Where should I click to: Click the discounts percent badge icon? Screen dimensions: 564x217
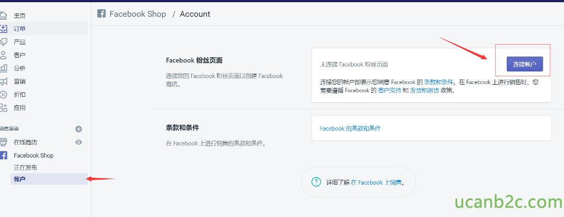pyautogui.click(x=3, y=94)
